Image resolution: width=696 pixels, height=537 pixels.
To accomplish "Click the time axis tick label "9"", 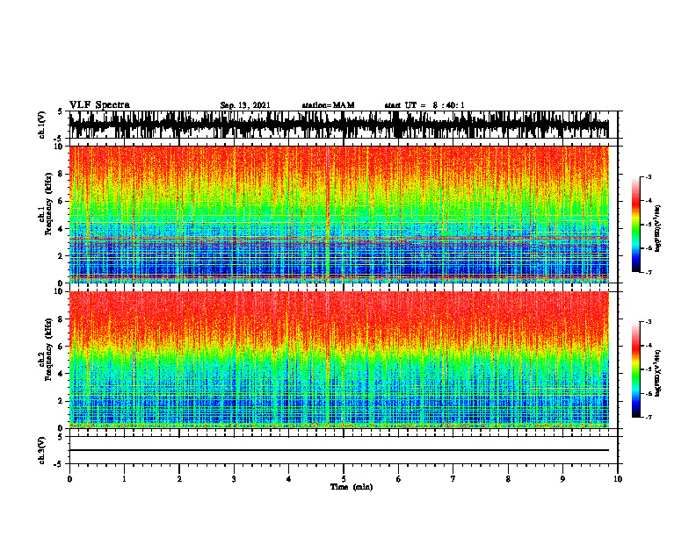I will click(x=562, y=479).
